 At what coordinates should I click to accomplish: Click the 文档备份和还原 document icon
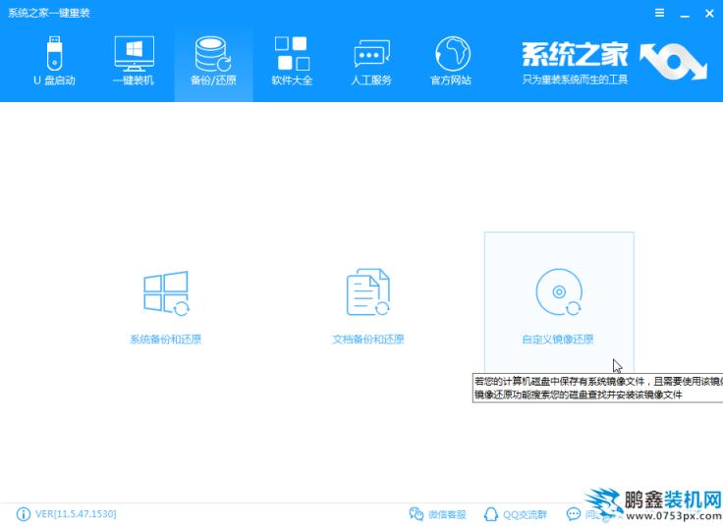(368, 292)
